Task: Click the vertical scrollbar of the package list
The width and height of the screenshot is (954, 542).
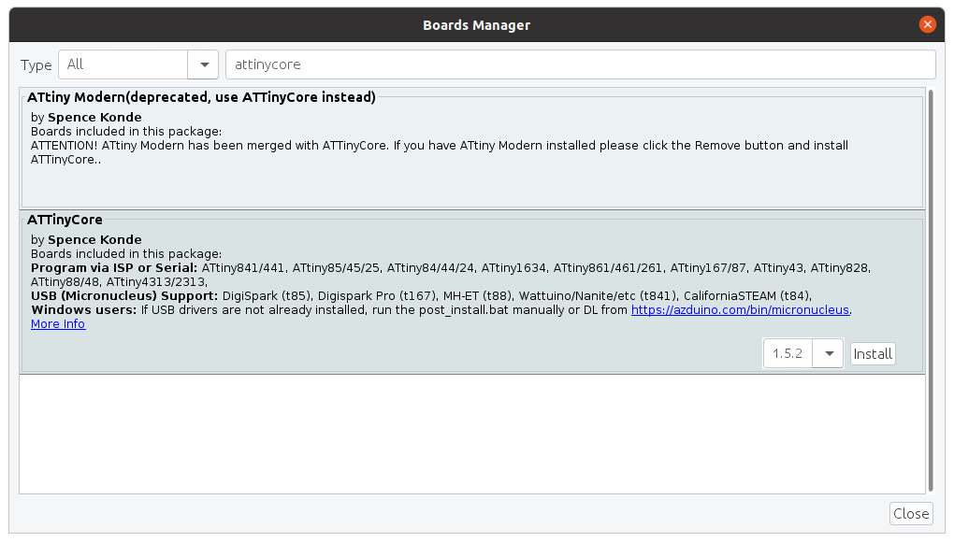Action: pos(931,291)
